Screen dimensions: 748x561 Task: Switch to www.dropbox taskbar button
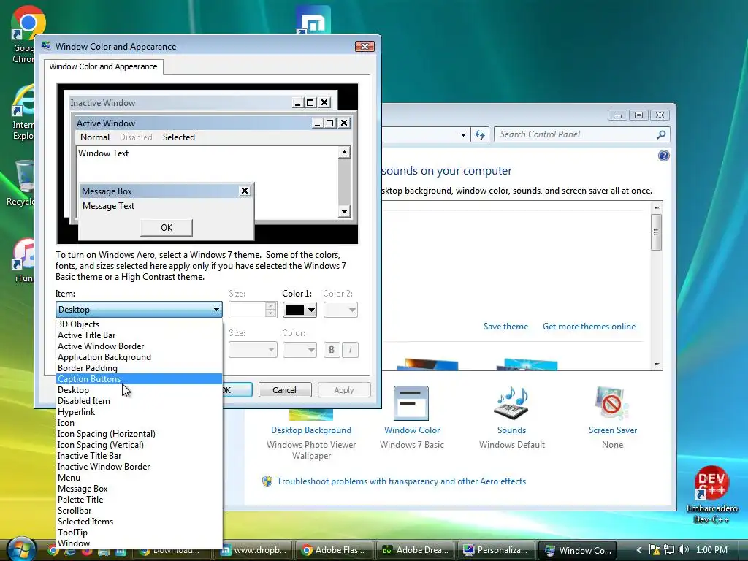pyautogui.click(x=253, y=550)
